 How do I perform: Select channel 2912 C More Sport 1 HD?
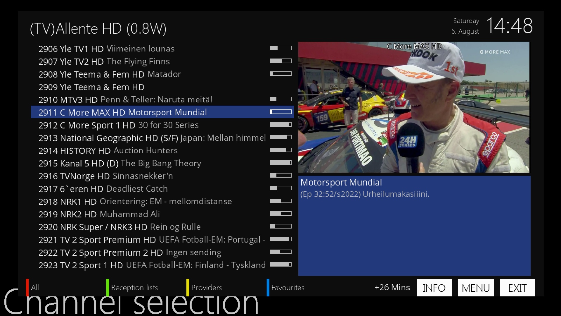162,125
